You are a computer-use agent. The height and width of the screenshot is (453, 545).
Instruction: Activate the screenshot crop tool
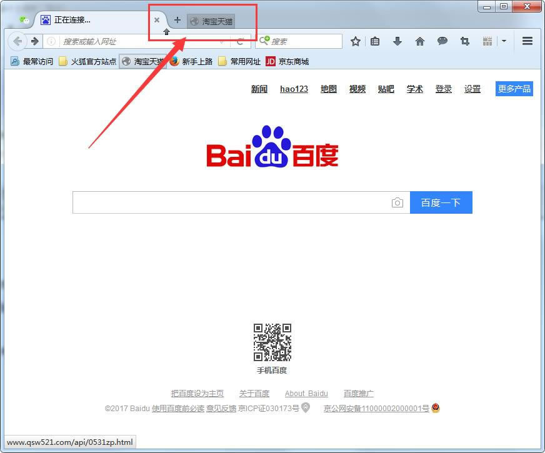(465, 41)
